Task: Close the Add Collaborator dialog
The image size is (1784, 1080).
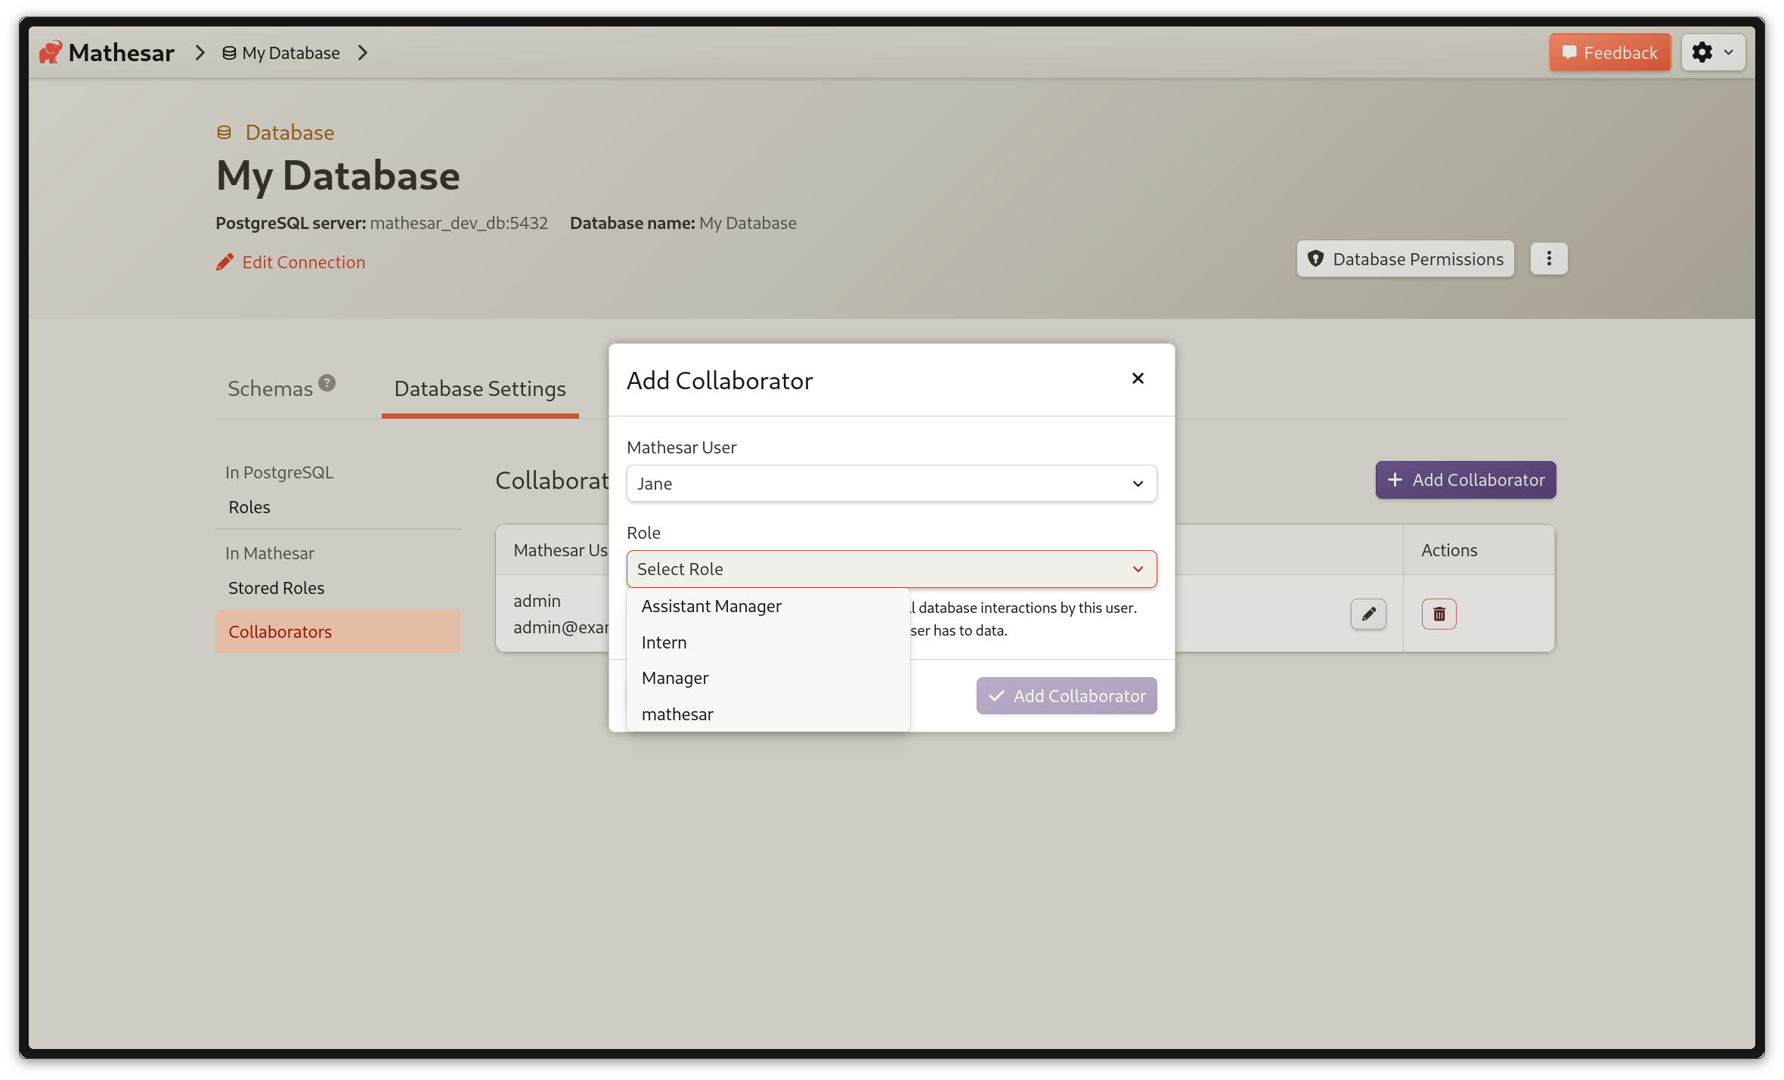Action: click(1137, 379)
